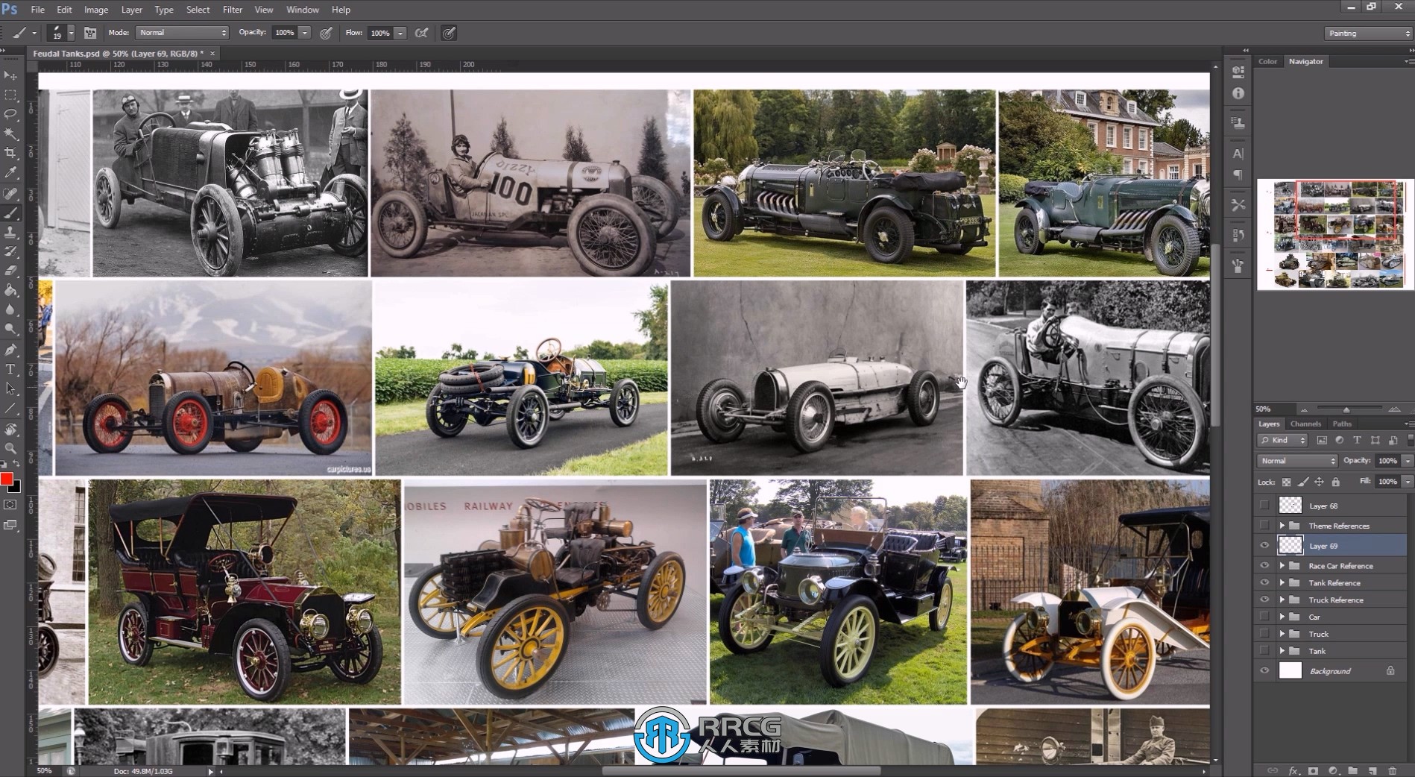Open the Filter menu

pyautogui.click(x=233, y=10)
